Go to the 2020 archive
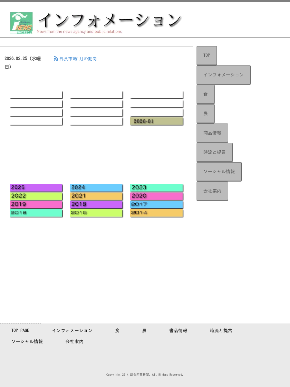 point(156,196)
